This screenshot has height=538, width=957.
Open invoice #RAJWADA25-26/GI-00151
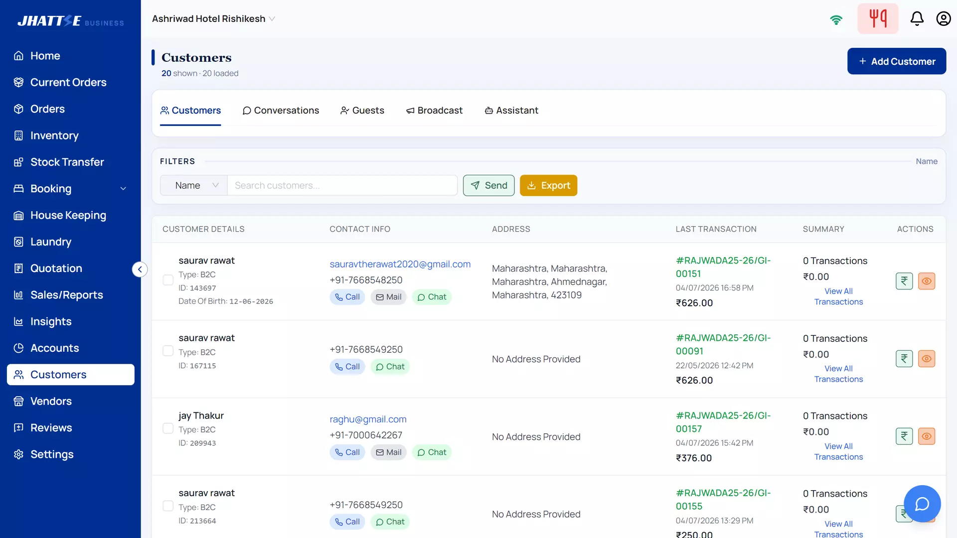pos(723,267)
